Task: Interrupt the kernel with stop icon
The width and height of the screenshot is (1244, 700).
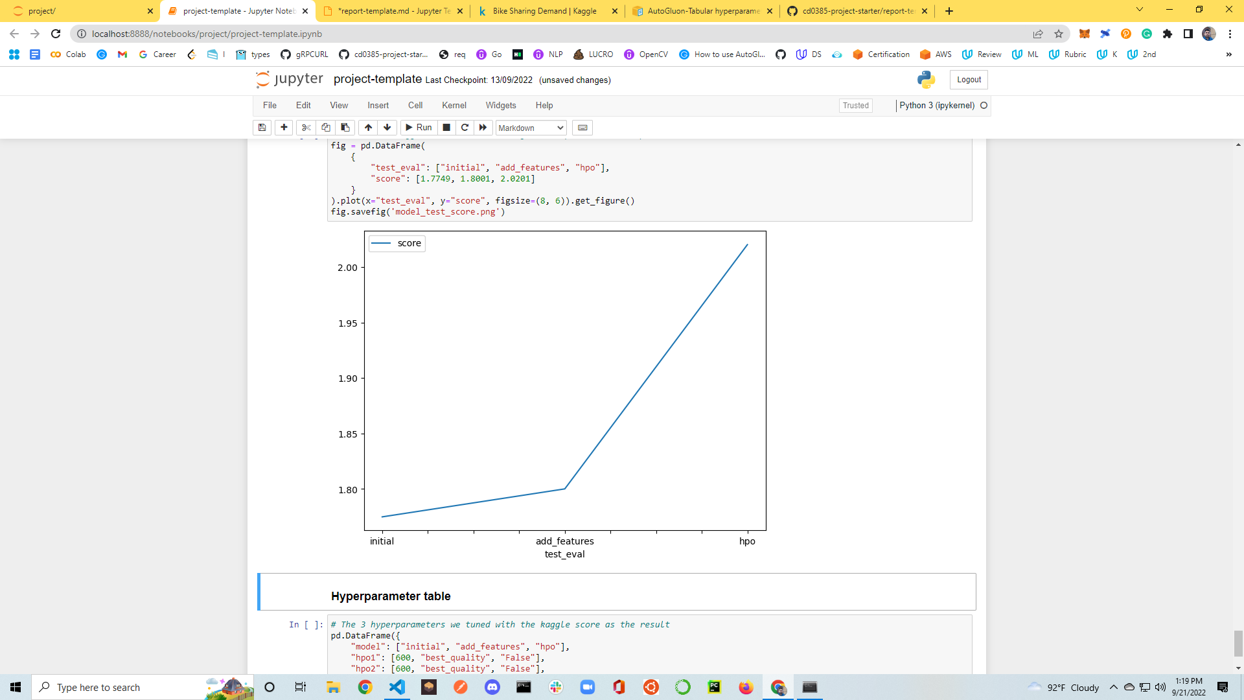Action: (446, 128)
